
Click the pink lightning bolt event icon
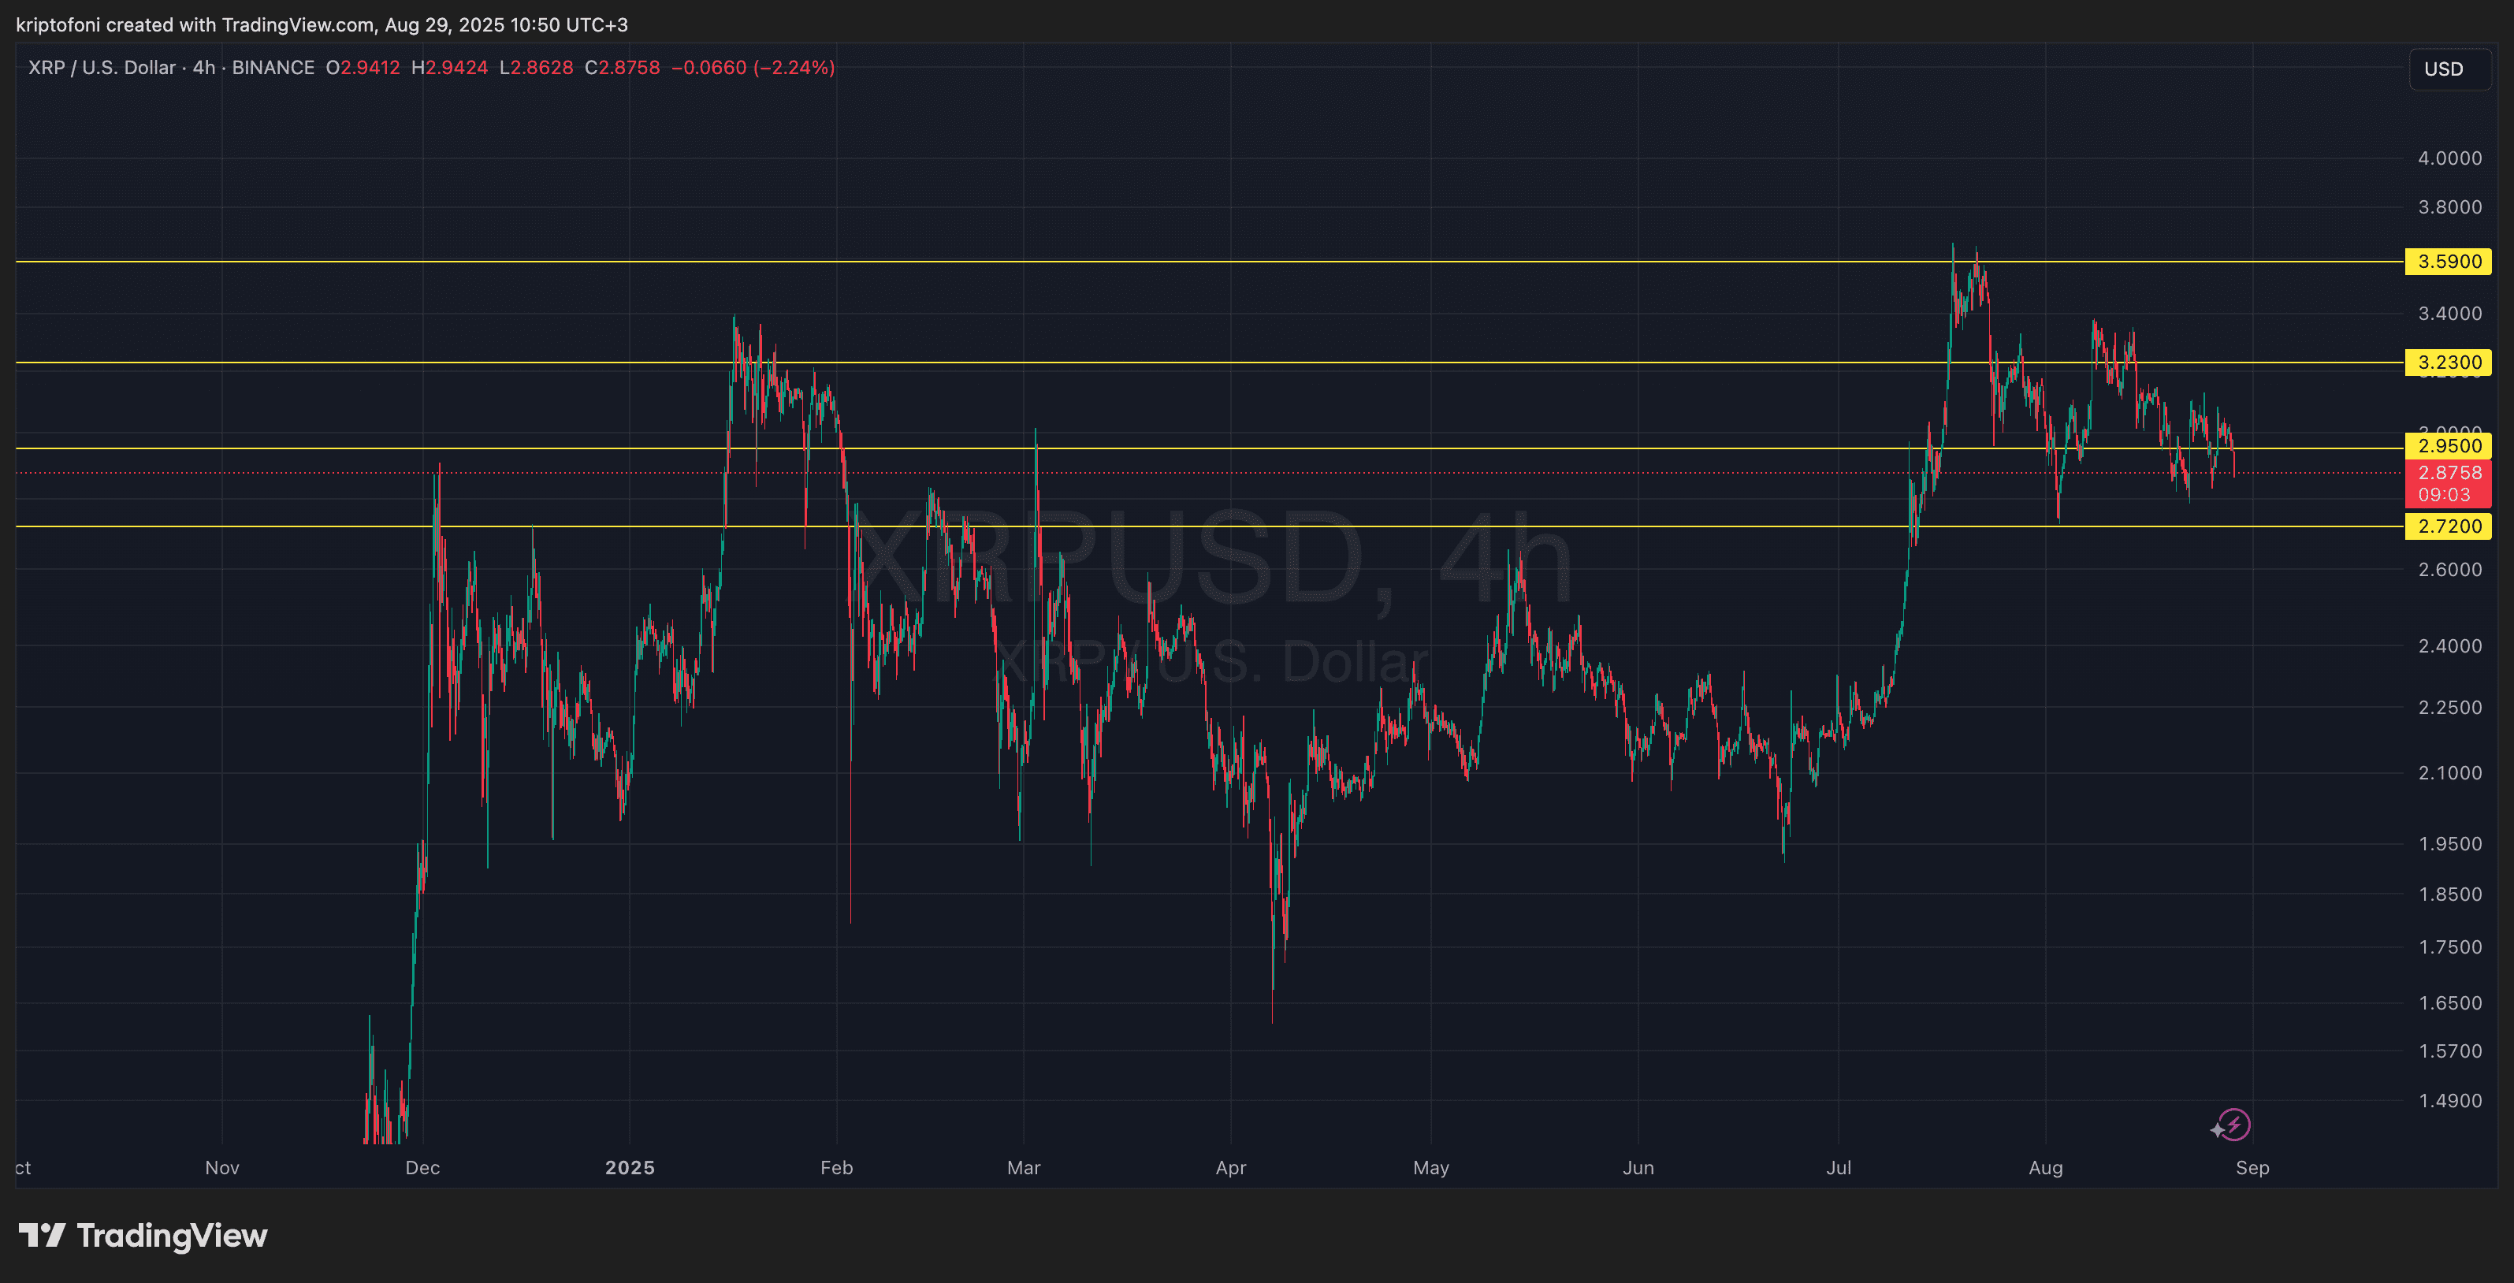tap(2234, 1124)
